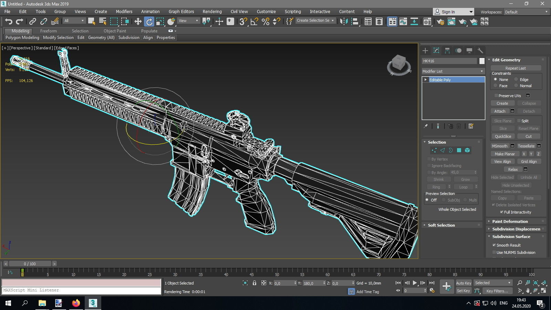551x310 pixels.
Task: Remove the modifier using the trash icon
Action: click(459, 126)
